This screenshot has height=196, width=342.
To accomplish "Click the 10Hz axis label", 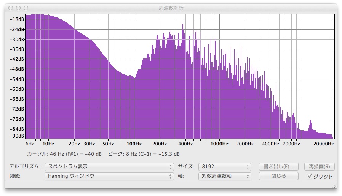I will click(48, 144).
